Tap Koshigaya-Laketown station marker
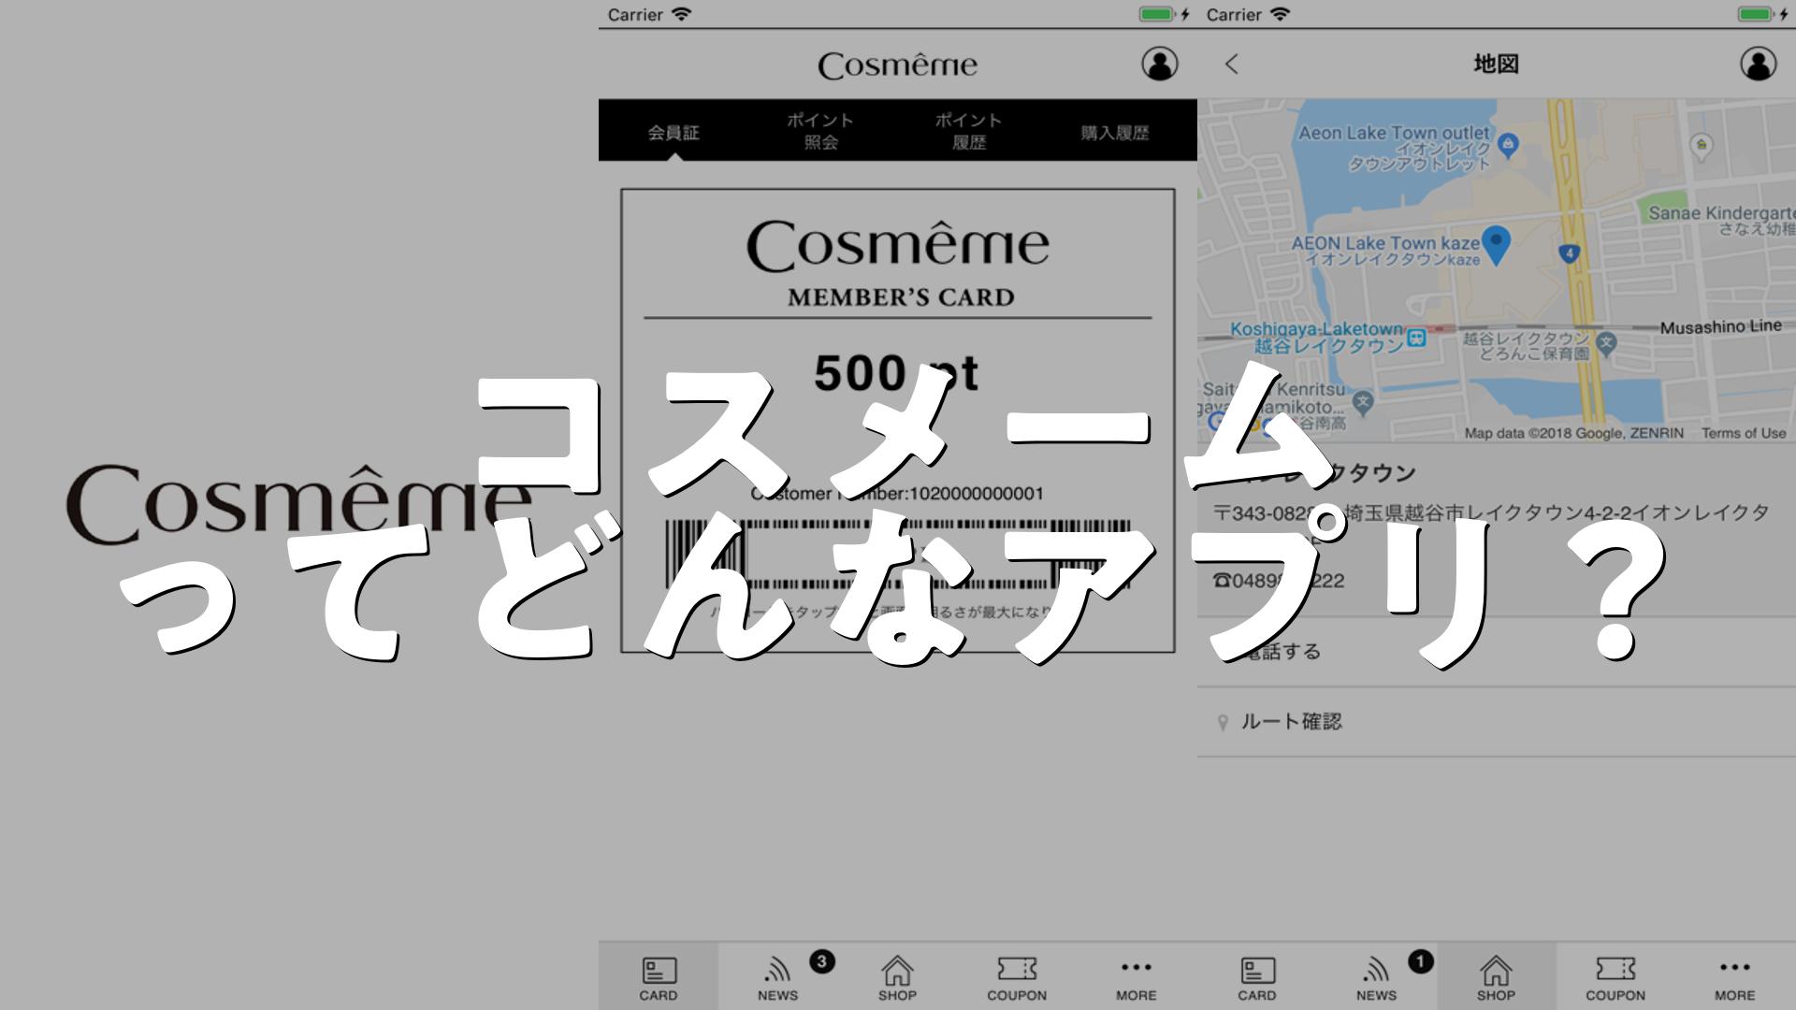The height and width of the screenshot is (1010, 1796). point(1417,337)
